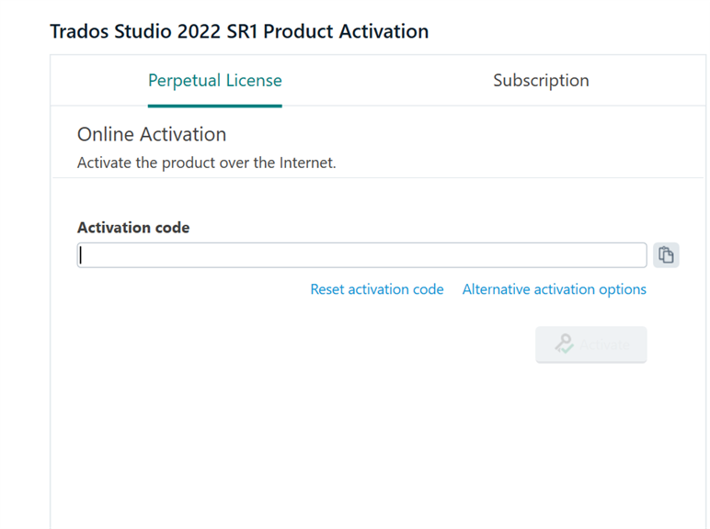Click the word 'Activate' on the greyed-out button
The image size is (710, 529).
[604, 345]
